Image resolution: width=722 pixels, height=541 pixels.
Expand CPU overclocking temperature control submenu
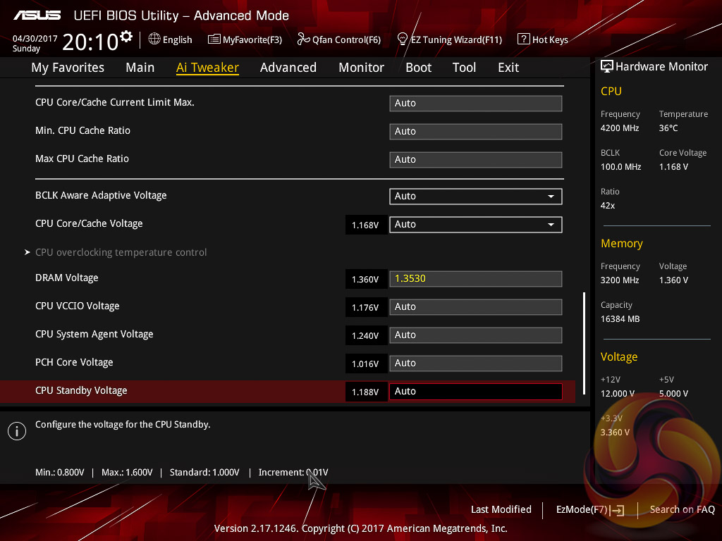point(121,252)
